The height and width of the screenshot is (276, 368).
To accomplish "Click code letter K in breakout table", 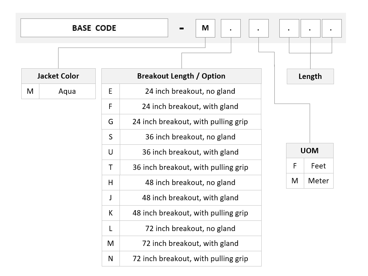I will tap(111, 213).
